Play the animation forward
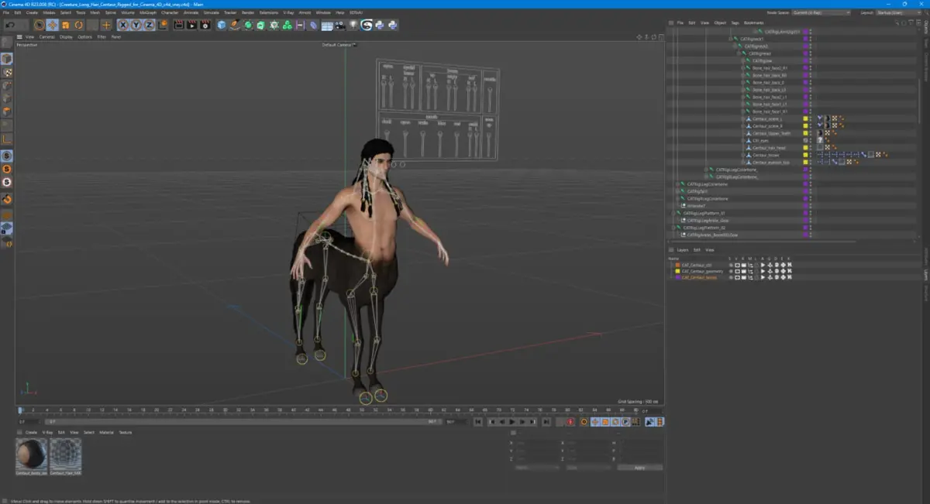The height and width of the screenshot is (504, 930). point(512,422)
